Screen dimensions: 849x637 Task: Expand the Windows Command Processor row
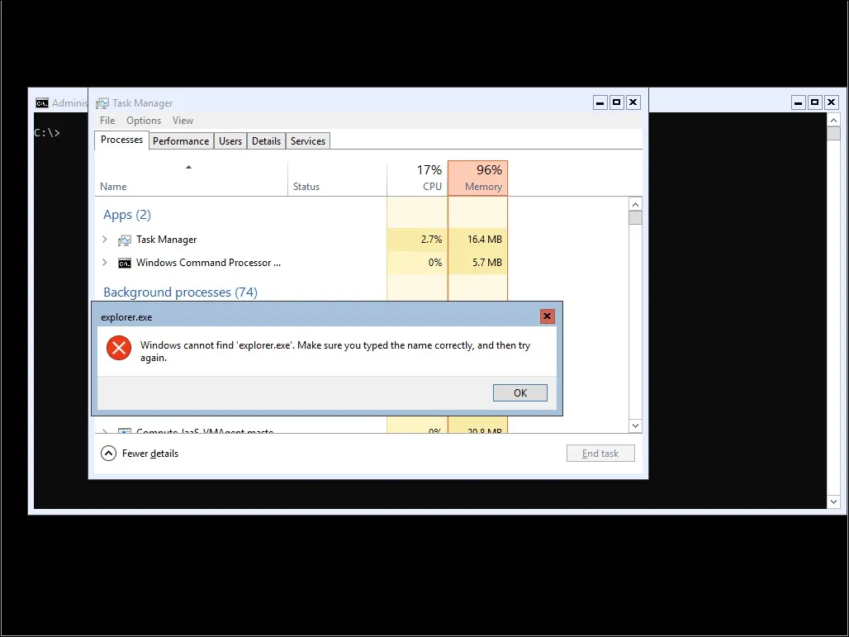point(105,262)
